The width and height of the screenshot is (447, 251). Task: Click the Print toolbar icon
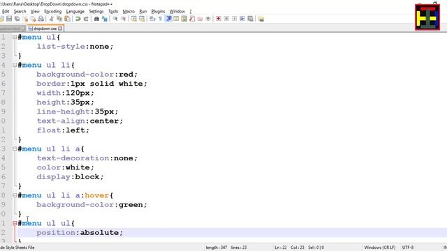pyautogui.click(x=41, y=19)
